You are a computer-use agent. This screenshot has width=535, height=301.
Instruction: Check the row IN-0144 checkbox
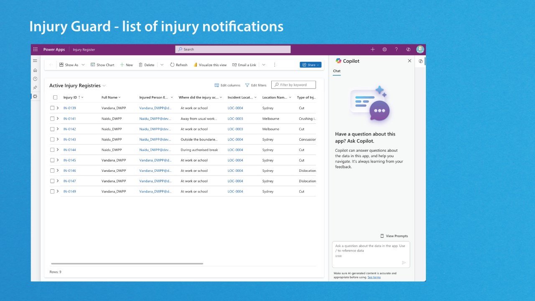[52, 150]
